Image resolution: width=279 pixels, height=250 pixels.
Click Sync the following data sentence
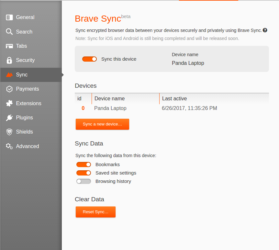tap(116, 155)
